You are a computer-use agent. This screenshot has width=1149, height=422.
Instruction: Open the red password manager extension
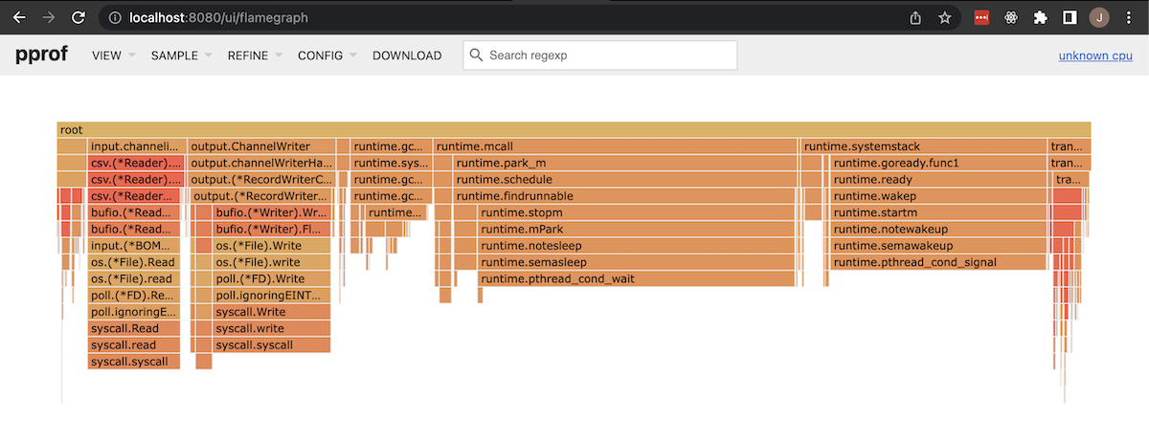[x=981, y=17]
